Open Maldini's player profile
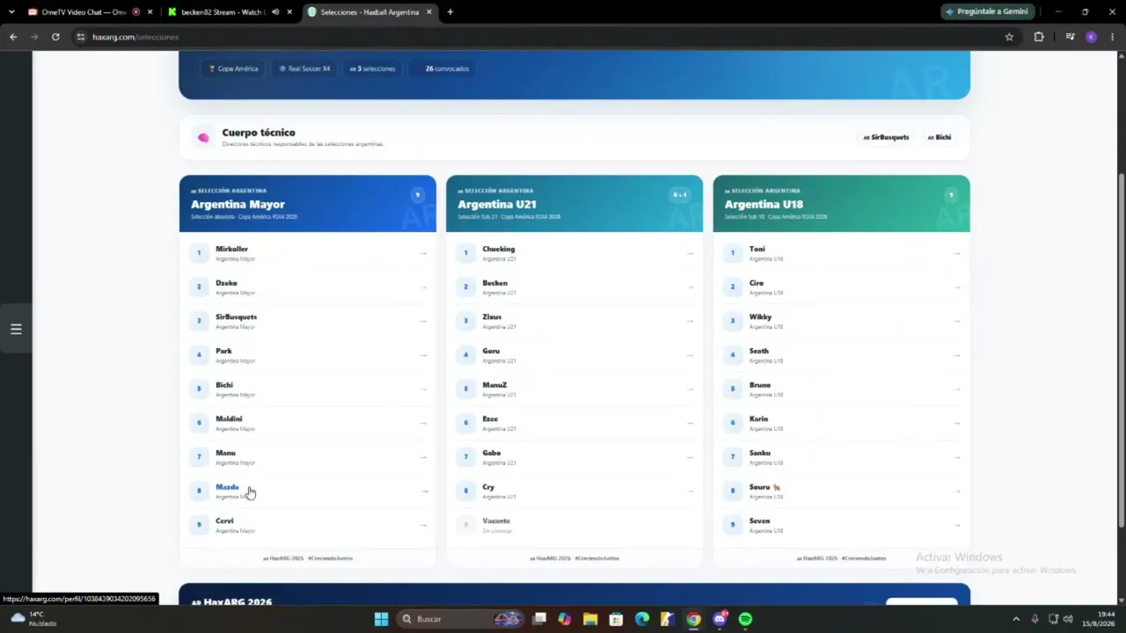Screen dimensions: 1126x633 coord(308,423)
